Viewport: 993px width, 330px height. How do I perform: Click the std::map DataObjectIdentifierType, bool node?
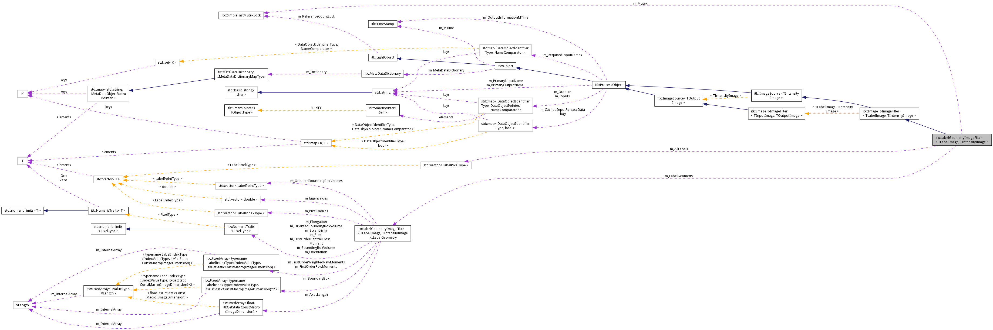point(505,126)
